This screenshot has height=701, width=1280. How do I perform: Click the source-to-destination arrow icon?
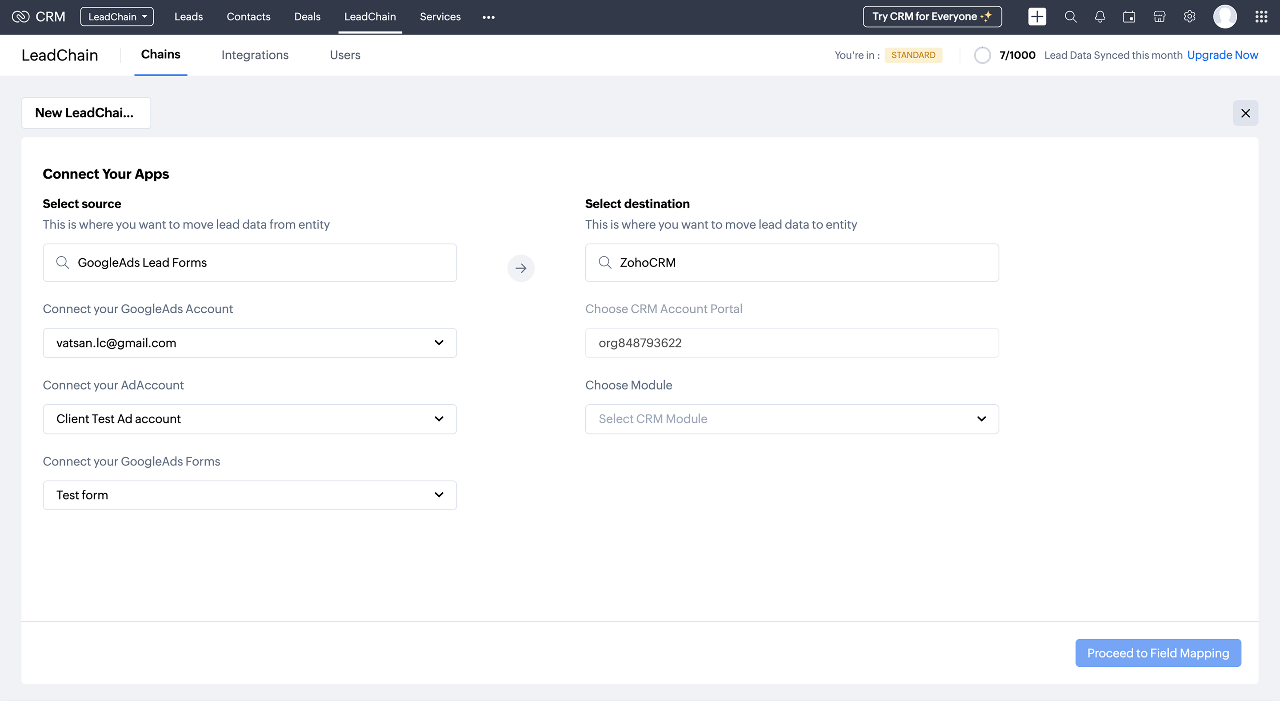pos(521,268)
